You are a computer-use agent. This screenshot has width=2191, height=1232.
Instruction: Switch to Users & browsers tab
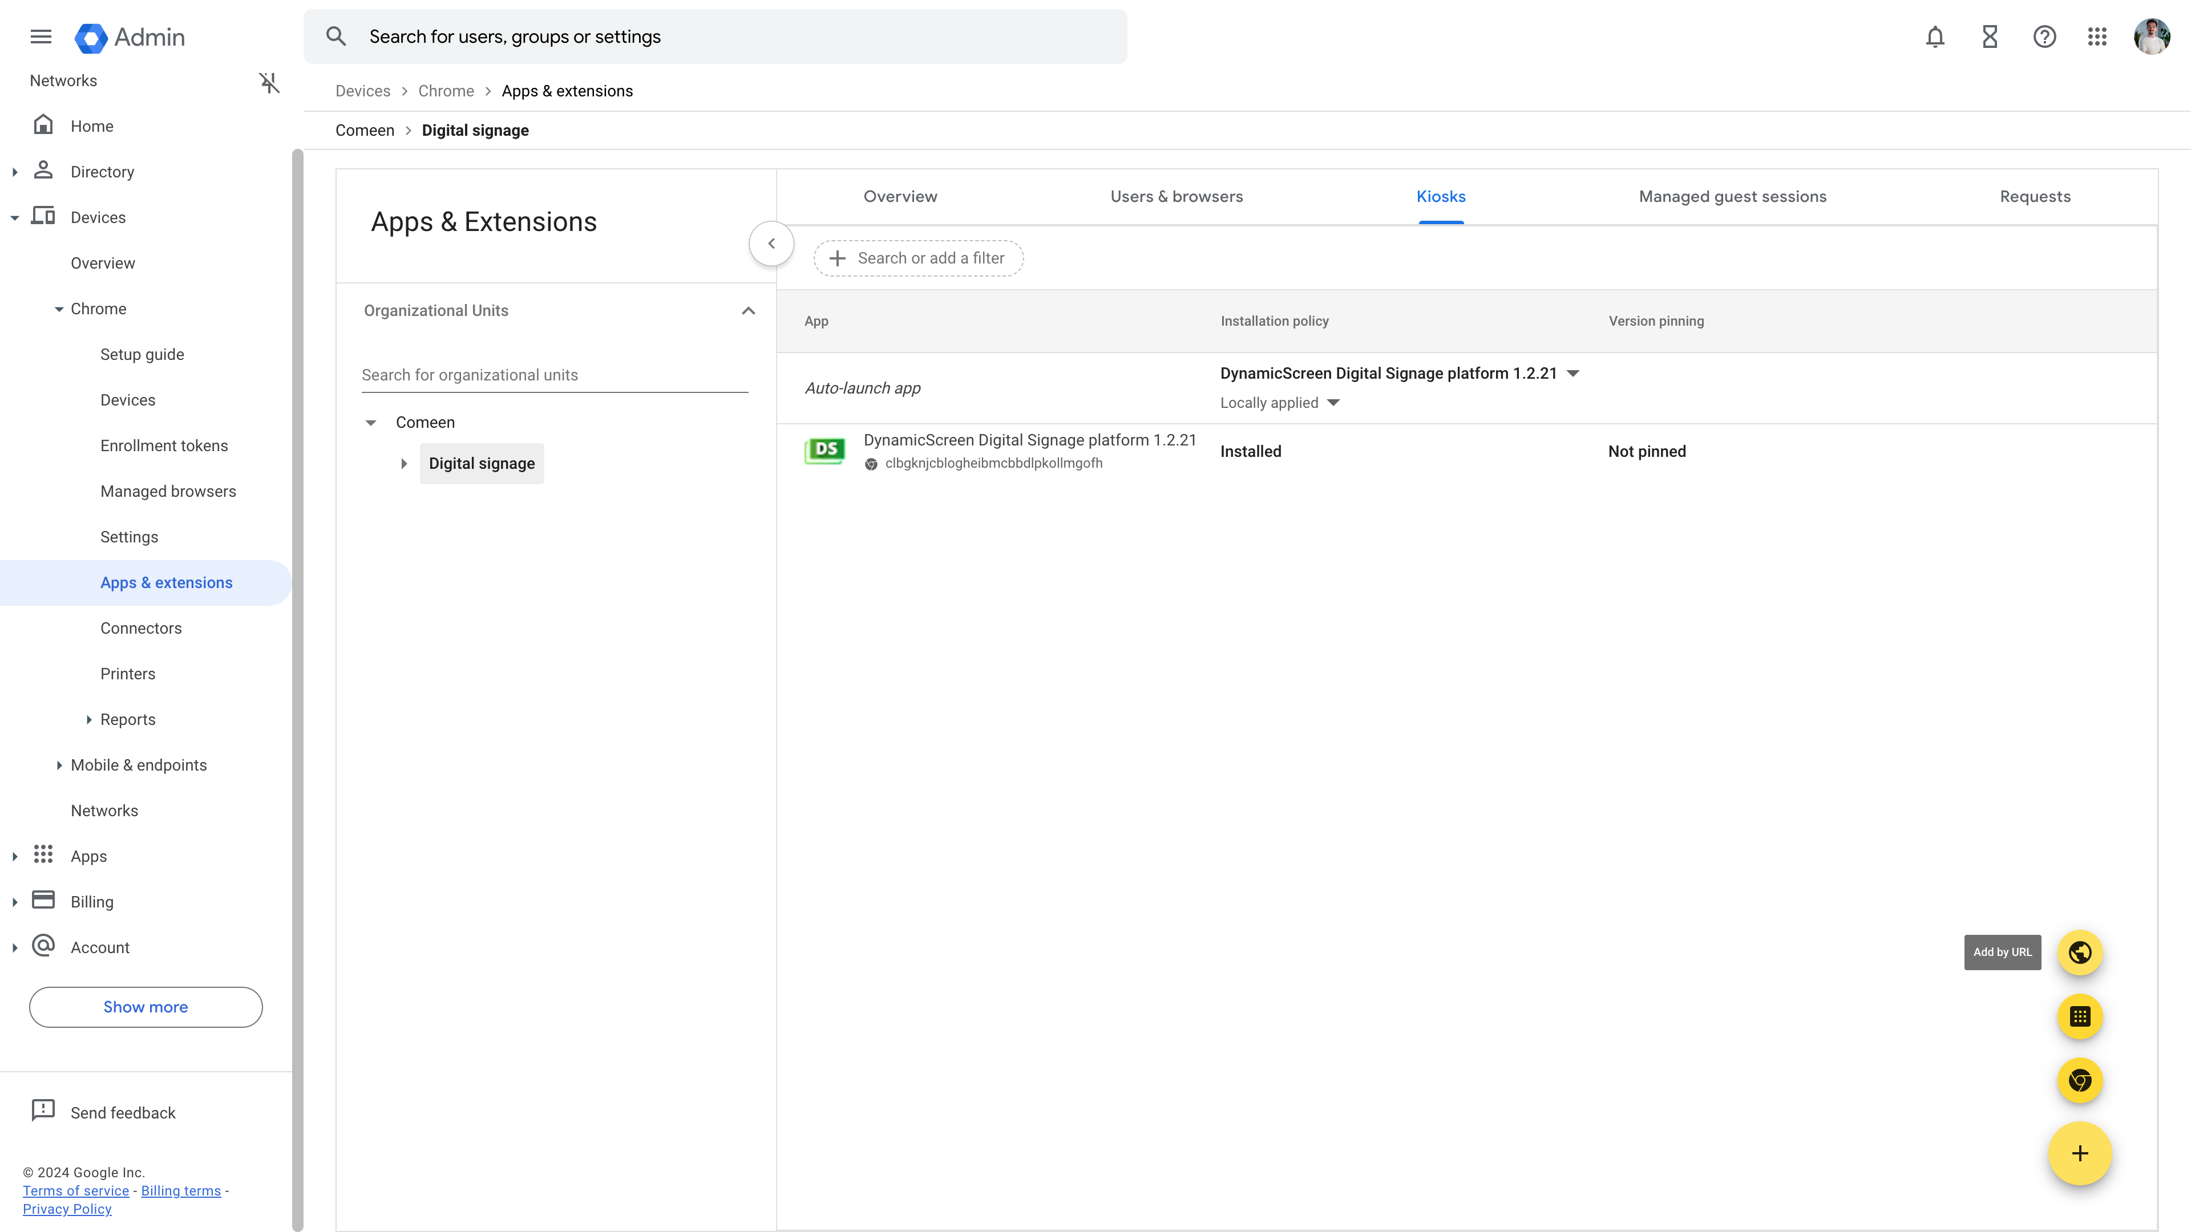(x=1177, y=196)
